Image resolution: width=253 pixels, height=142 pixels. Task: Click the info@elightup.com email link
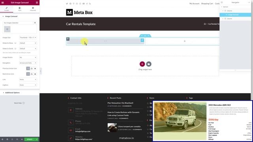point(83,131)
